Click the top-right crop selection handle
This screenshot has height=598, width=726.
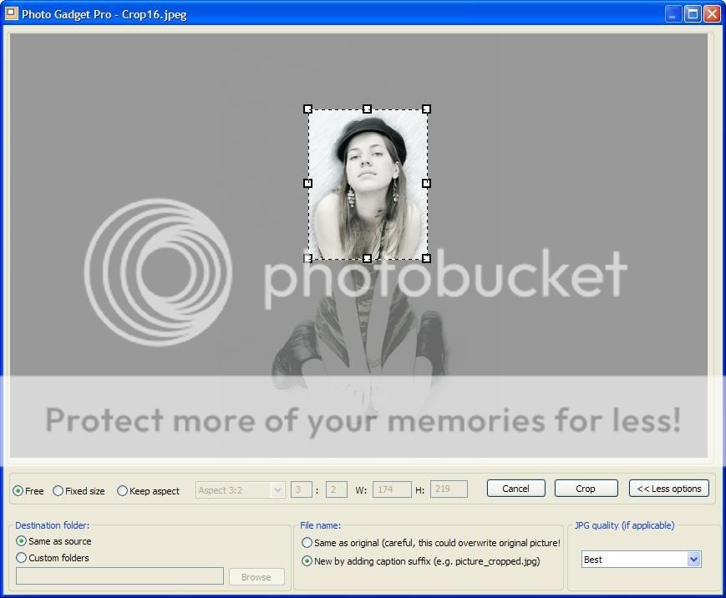coord(426,109)
